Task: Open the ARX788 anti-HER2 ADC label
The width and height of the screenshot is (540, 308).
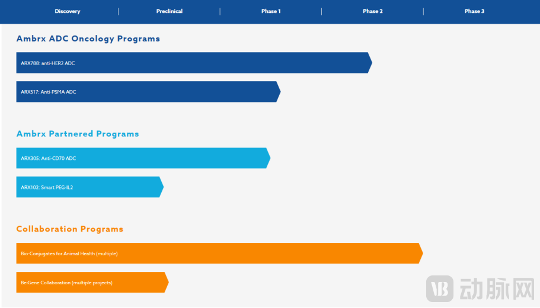Action: pos(48,63)
